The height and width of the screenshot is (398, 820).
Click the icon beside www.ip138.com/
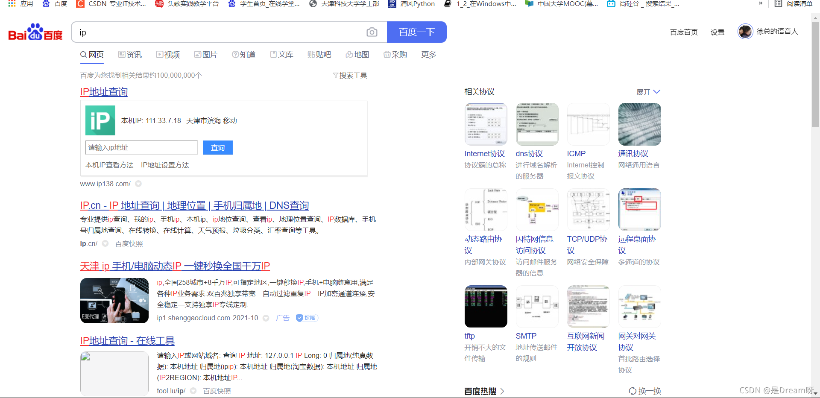138,184
